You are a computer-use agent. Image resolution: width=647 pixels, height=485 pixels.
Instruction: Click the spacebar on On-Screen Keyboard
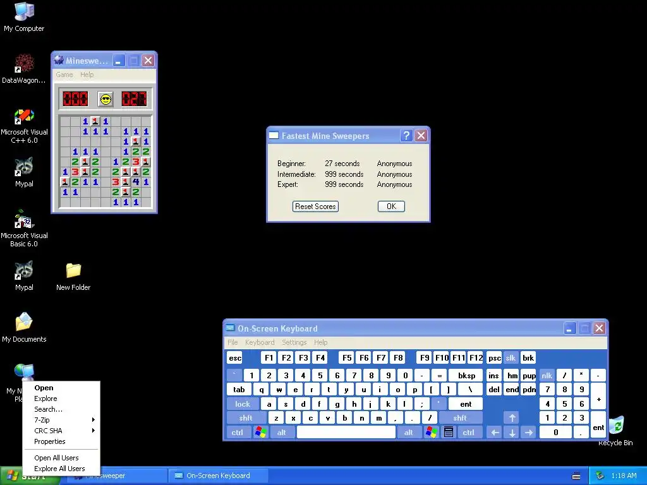[x=346, y=432]
